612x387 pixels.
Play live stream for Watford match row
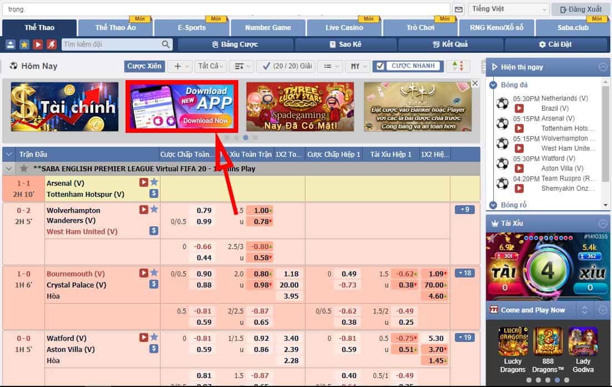pos(144,338)
